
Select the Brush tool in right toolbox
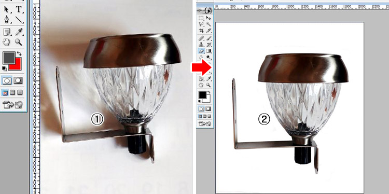pyautogui.click(x=209, y=38)
